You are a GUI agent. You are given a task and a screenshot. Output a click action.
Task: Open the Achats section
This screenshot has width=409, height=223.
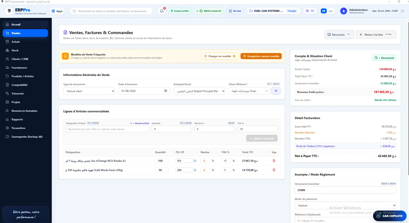(25, 42)
